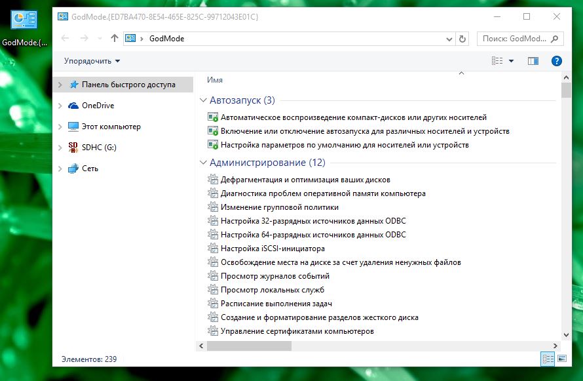Viewport: 583px width, 381px height.
Task: Collapse the Администрирование (12) group
Action: [203, 163]
